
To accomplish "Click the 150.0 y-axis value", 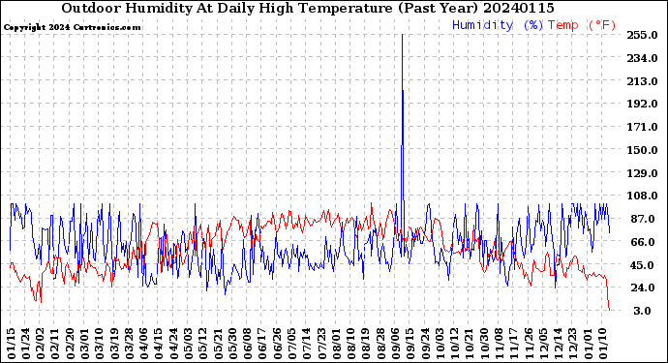I will [642, 150].
